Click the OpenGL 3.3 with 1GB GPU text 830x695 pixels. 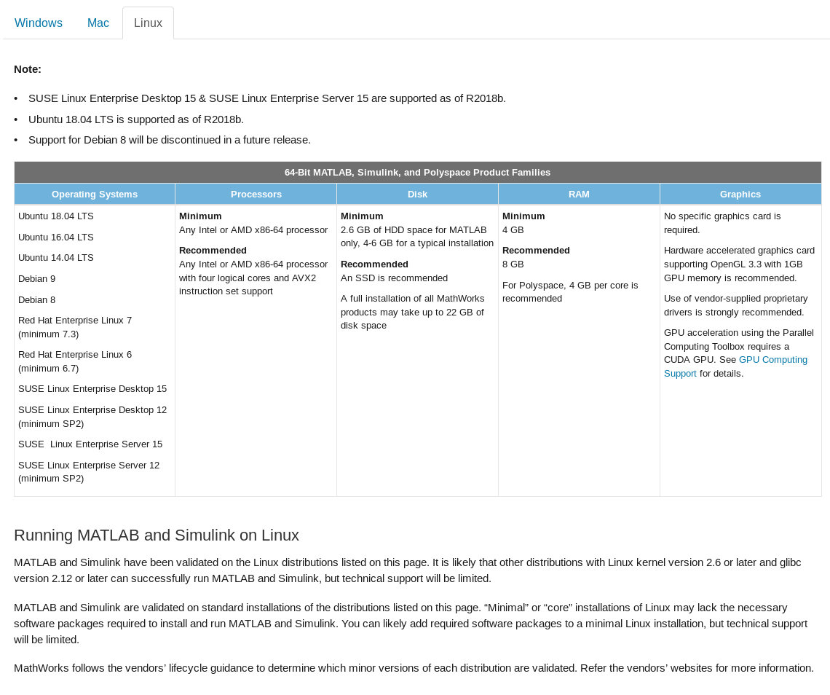[739, 264]
